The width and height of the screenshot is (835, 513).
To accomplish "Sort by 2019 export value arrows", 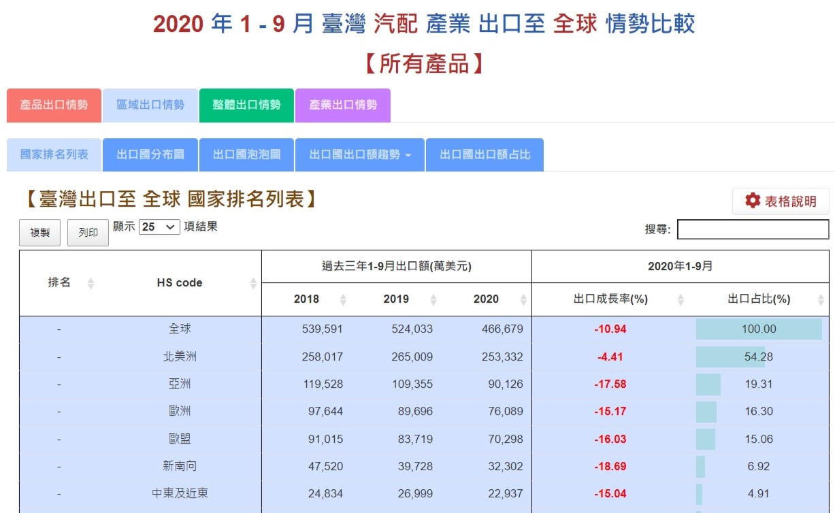I will pos(433,299).
